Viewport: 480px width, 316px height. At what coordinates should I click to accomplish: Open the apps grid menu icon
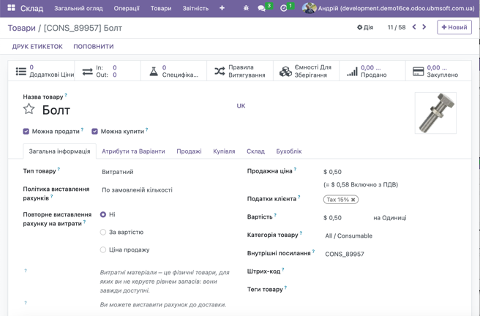tap(11, 8)
